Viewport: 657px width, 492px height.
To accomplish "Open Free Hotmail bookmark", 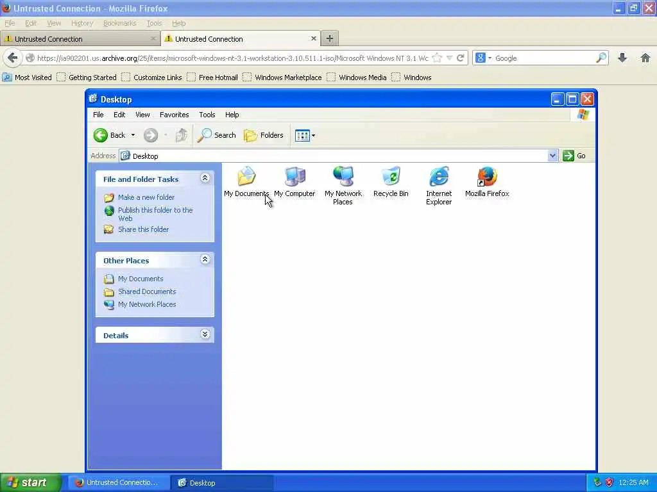I will click(x=213, y=78).
